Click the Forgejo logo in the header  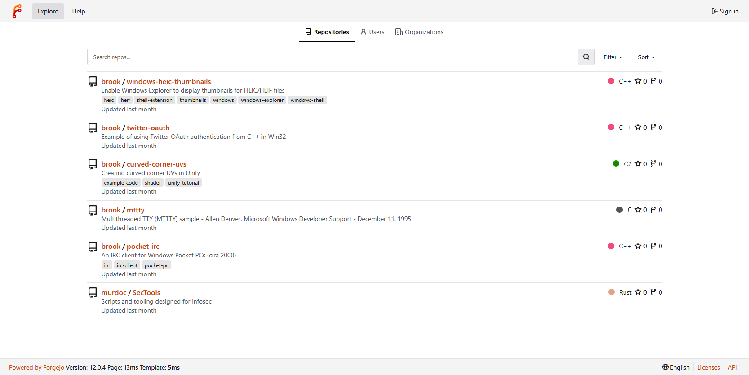coord(17,11)
